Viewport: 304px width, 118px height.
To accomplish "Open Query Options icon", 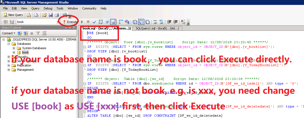I will [107, 22].
